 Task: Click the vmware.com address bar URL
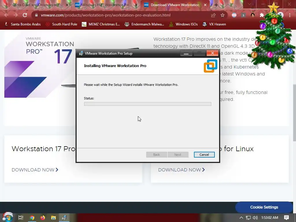[x=106, y=15]
